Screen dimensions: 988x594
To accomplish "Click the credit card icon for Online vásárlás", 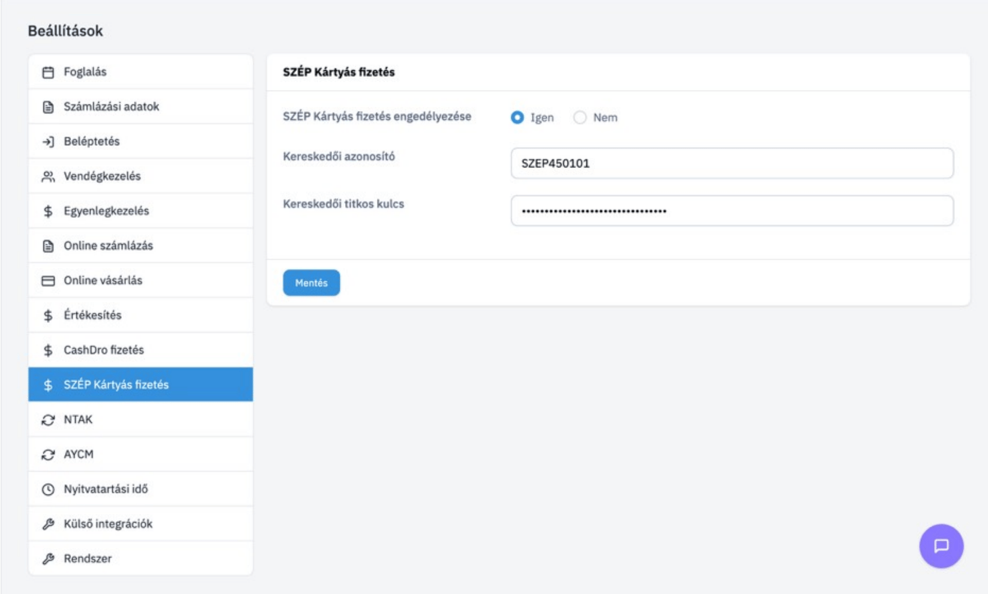I will click(x=48, y=281).
